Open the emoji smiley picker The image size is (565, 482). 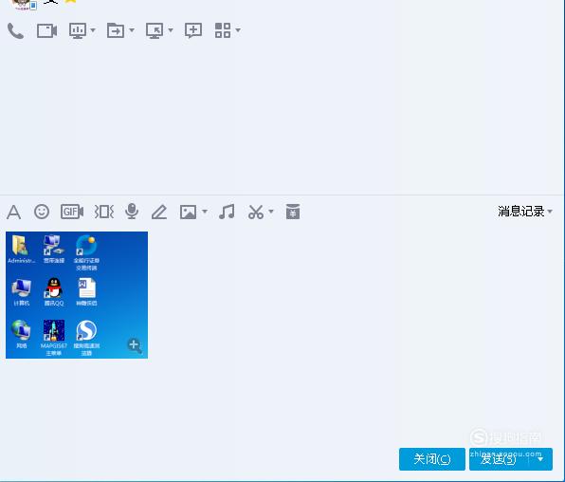[42, 212]
